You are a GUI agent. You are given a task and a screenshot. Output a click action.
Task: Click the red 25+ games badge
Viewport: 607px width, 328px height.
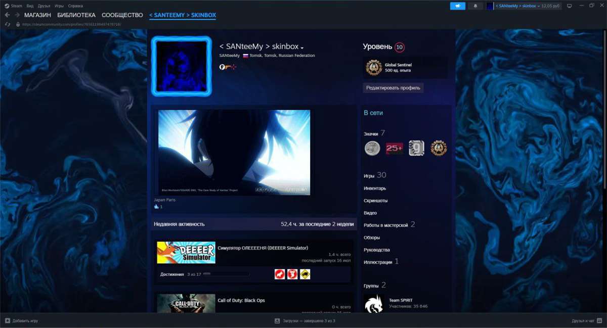pos(395,148)
